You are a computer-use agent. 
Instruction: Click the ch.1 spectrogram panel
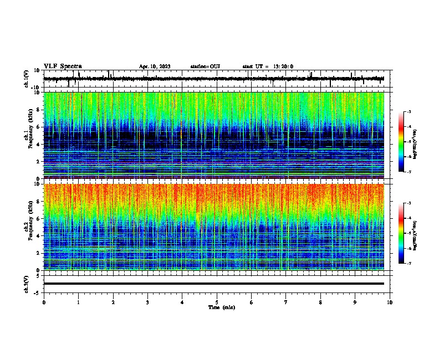pyautogui.click(x=213, y=135)
